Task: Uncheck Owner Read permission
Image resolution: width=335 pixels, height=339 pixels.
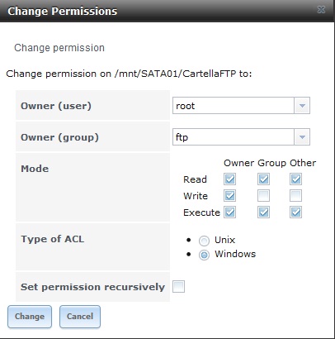Action: point(229,179)
